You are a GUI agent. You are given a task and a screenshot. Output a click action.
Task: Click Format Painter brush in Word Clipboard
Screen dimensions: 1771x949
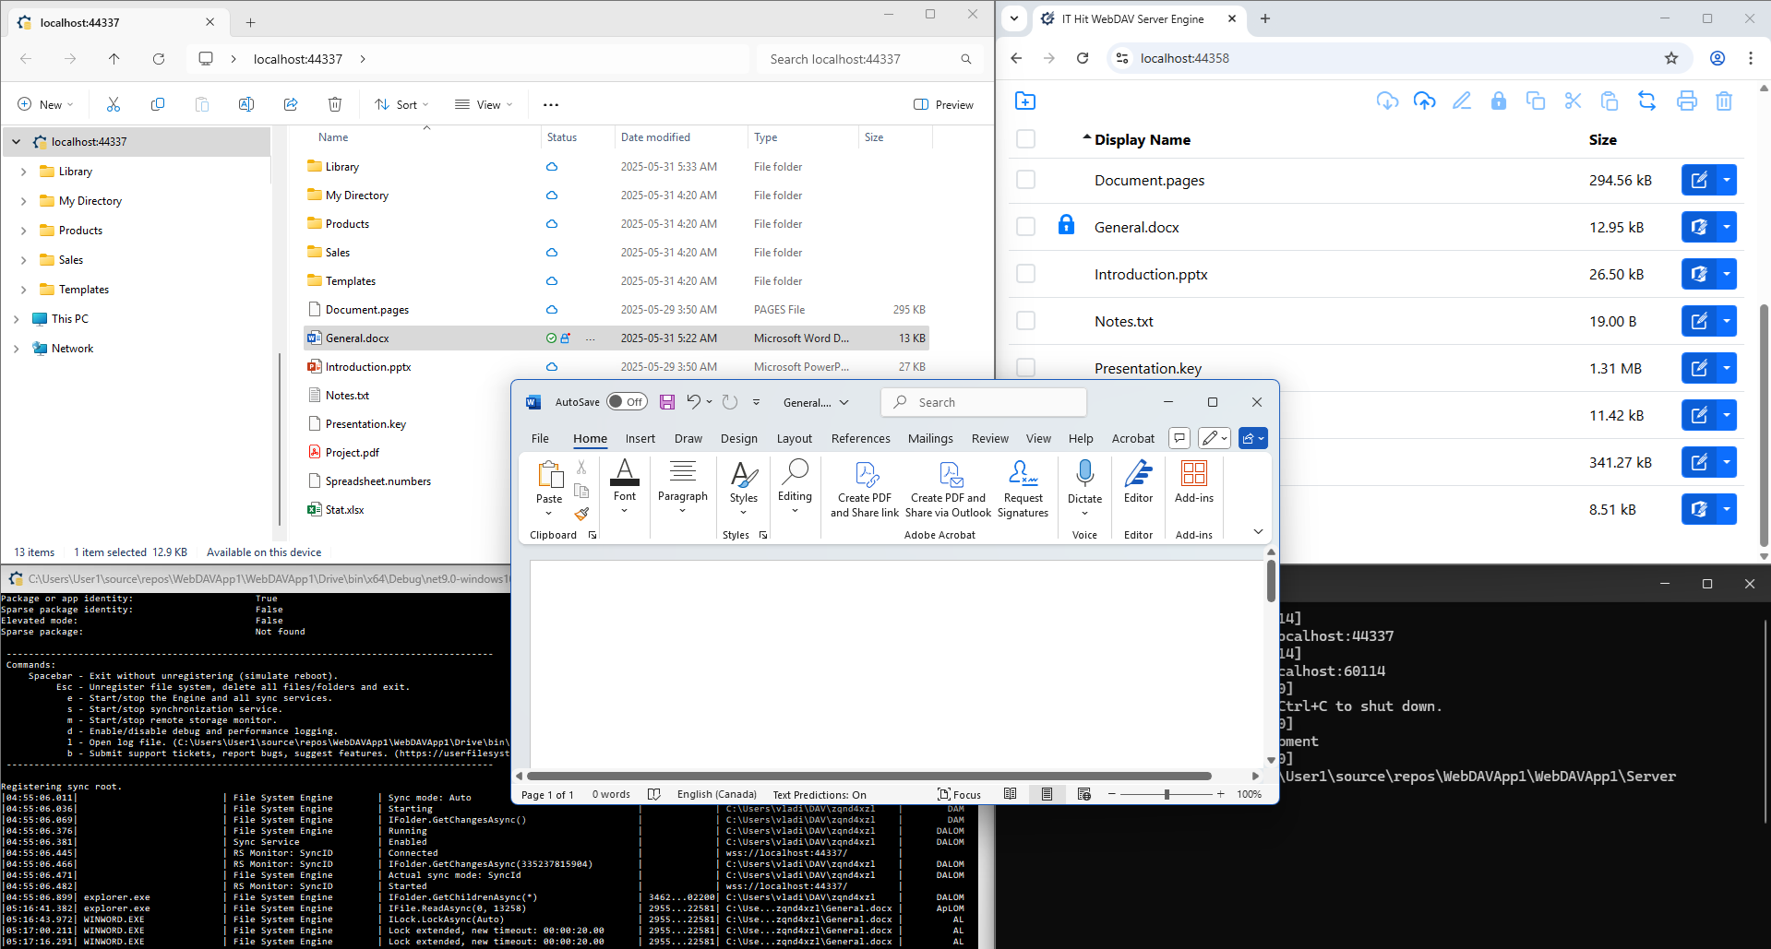(x=581, y=514)
